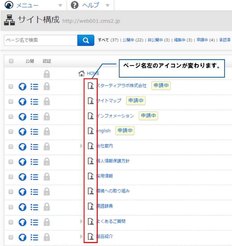Image resolution: width=232 pixels, height=246 pixels.
Task: Show すべて (37) pages
Action: (108, 40)
